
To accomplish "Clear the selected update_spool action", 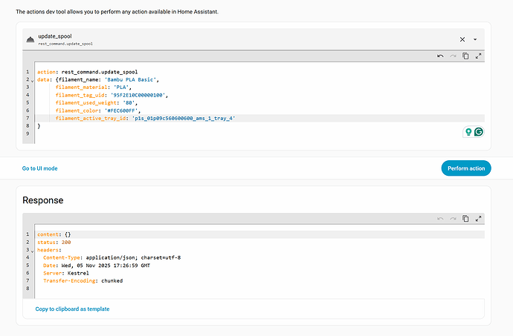I will pos(462,39).
